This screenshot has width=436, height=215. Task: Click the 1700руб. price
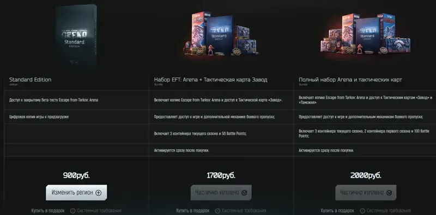[221, 175]
